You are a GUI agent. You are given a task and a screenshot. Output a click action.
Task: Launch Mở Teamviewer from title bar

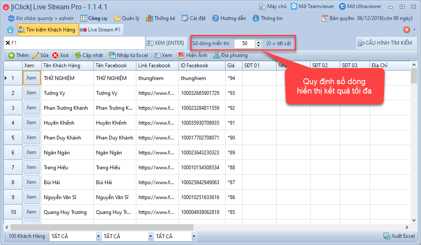[x=313, y=6]
